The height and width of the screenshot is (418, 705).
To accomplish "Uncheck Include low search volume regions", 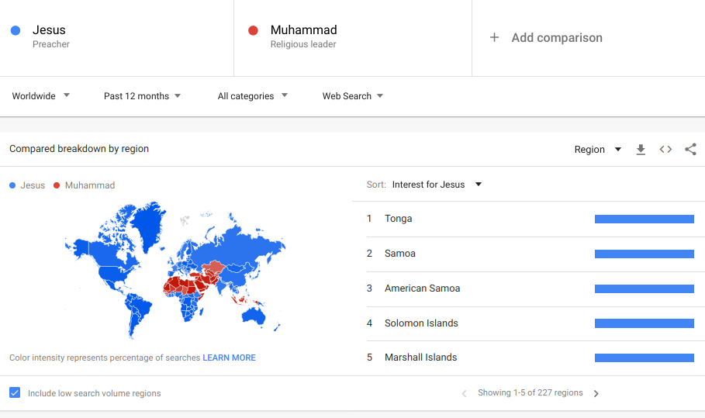I will pos(15,393).
